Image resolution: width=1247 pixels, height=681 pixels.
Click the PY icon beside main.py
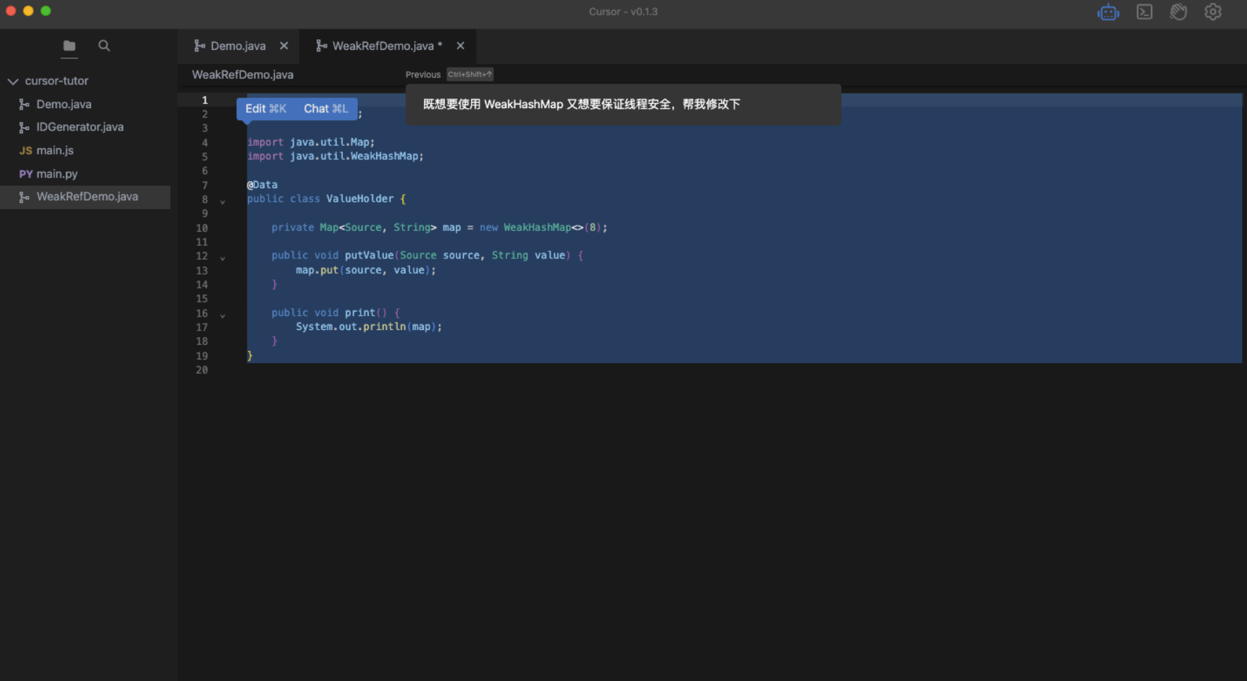(x=25, y=174)
